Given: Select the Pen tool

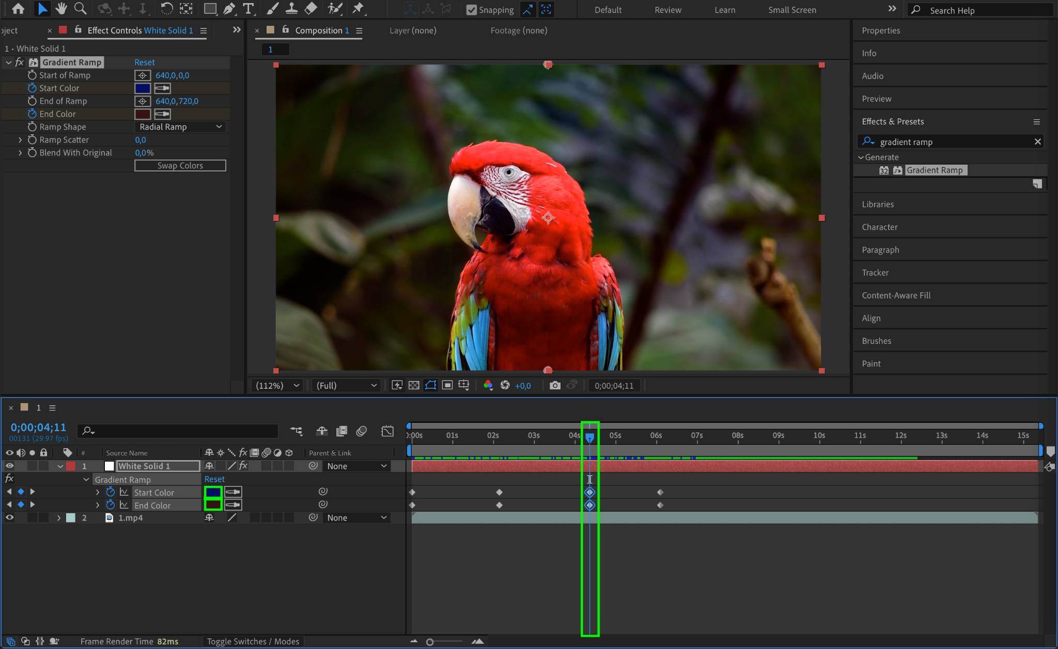Looking at the screenshot, I should tap(229, 9).
